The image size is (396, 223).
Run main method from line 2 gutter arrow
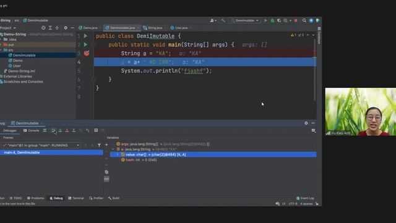click(85, 45)
